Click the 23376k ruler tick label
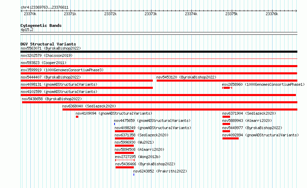This screenshot has width=307, height=188. coord(272,14)
